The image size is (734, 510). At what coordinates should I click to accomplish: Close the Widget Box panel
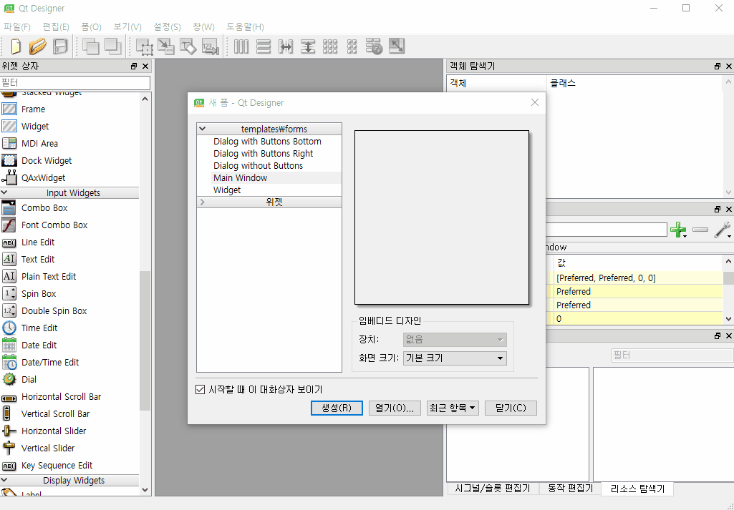[145, 67]
